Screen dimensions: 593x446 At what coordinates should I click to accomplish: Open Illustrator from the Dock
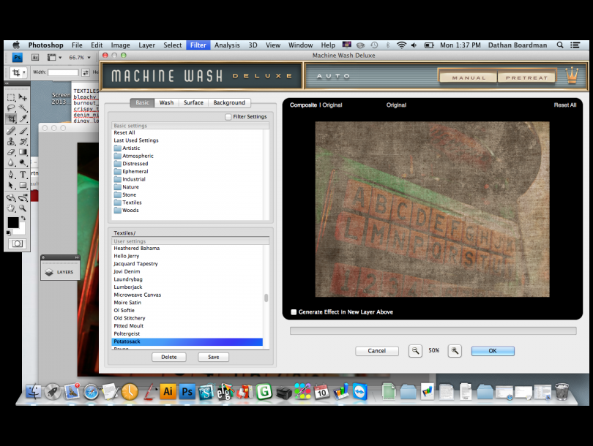168,392
